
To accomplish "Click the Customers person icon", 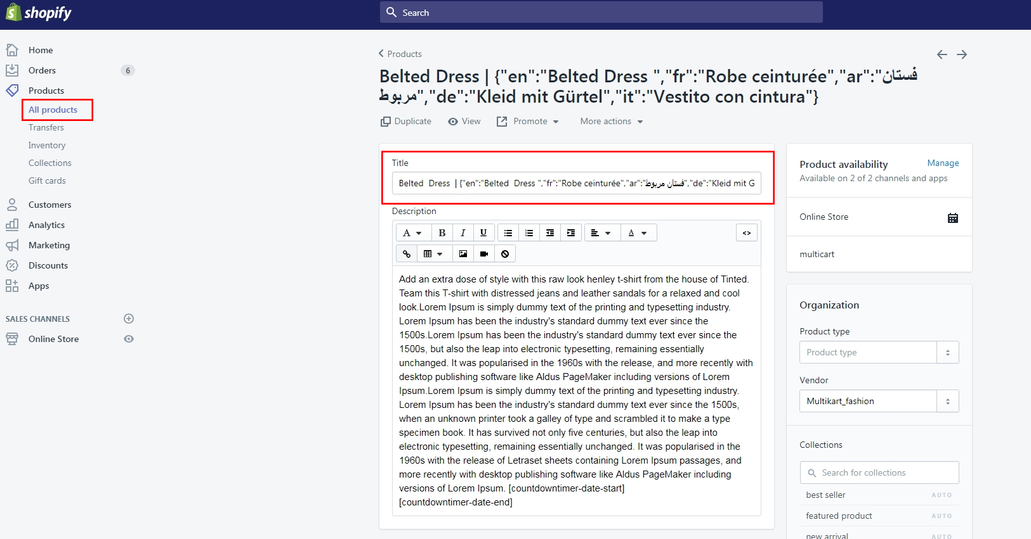I will pos(12,205).
